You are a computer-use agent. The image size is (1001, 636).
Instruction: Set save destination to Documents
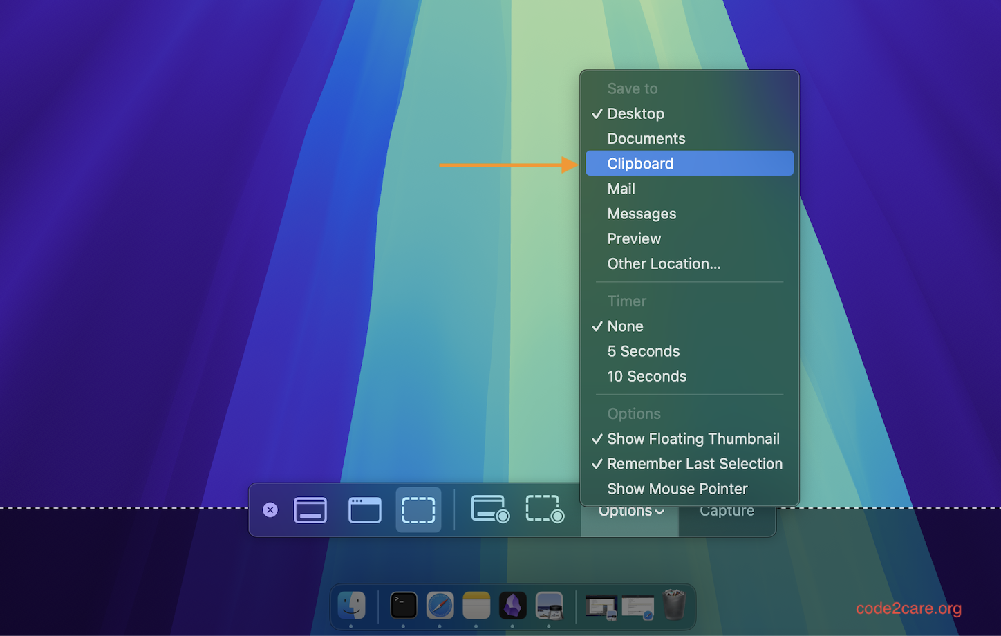pyautogui.click(x=646, y=138)
